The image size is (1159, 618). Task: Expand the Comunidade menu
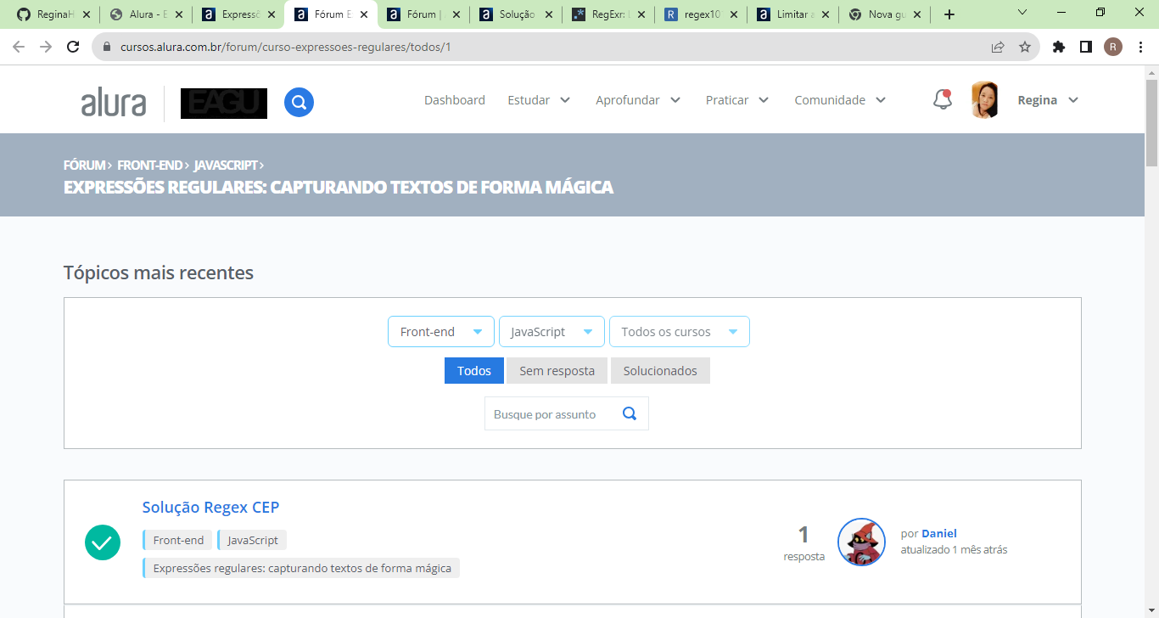[840, 100]
